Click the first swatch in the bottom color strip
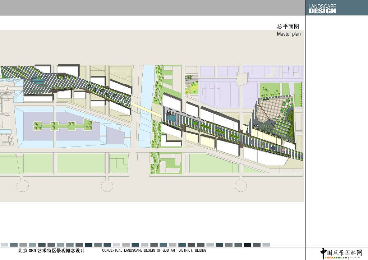Screen dimensions: 368x260 5,245
